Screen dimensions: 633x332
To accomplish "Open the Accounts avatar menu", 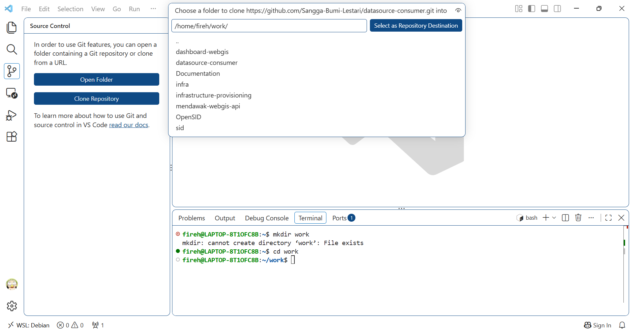I will pos(12,284).
